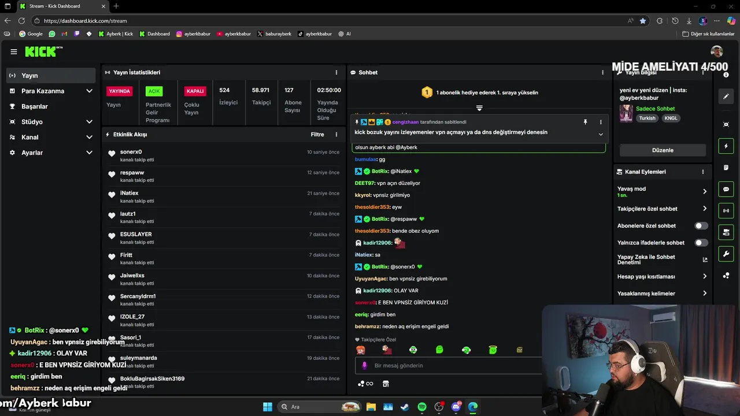Open the Google bookmark

coord(31,34)
